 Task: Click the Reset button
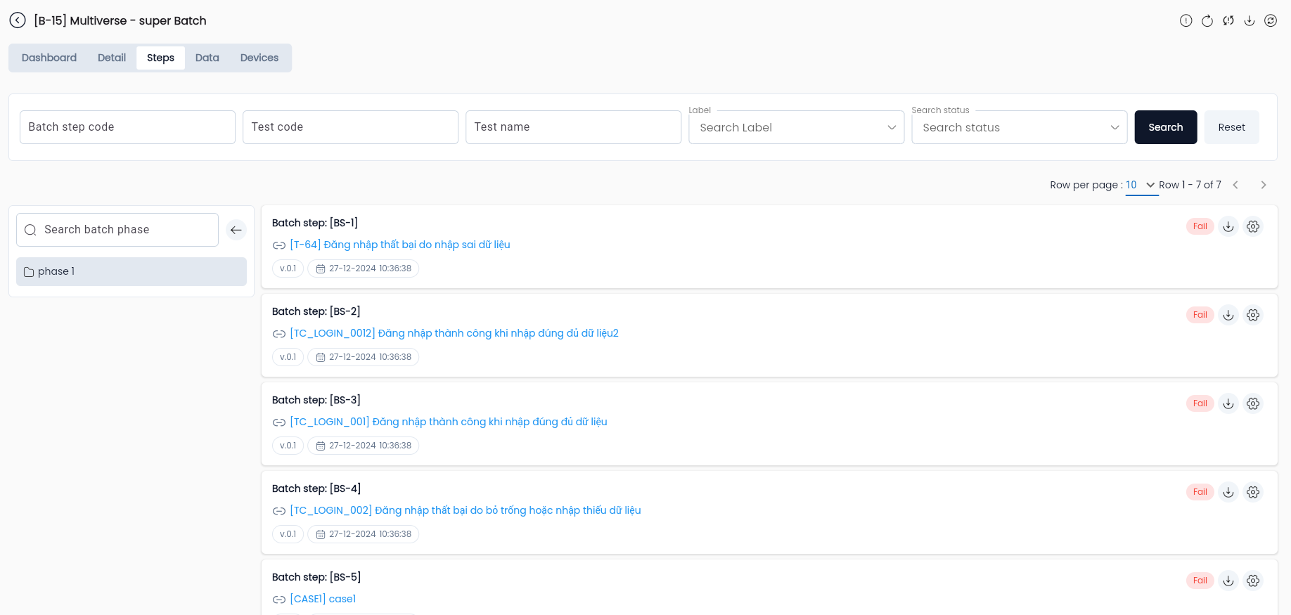tap(1232, 127)
